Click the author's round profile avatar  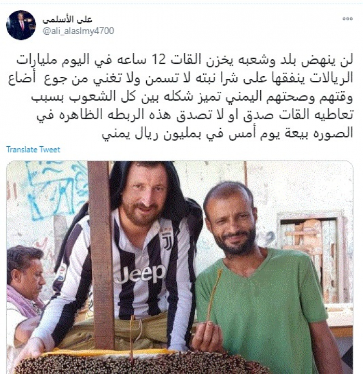21,25
